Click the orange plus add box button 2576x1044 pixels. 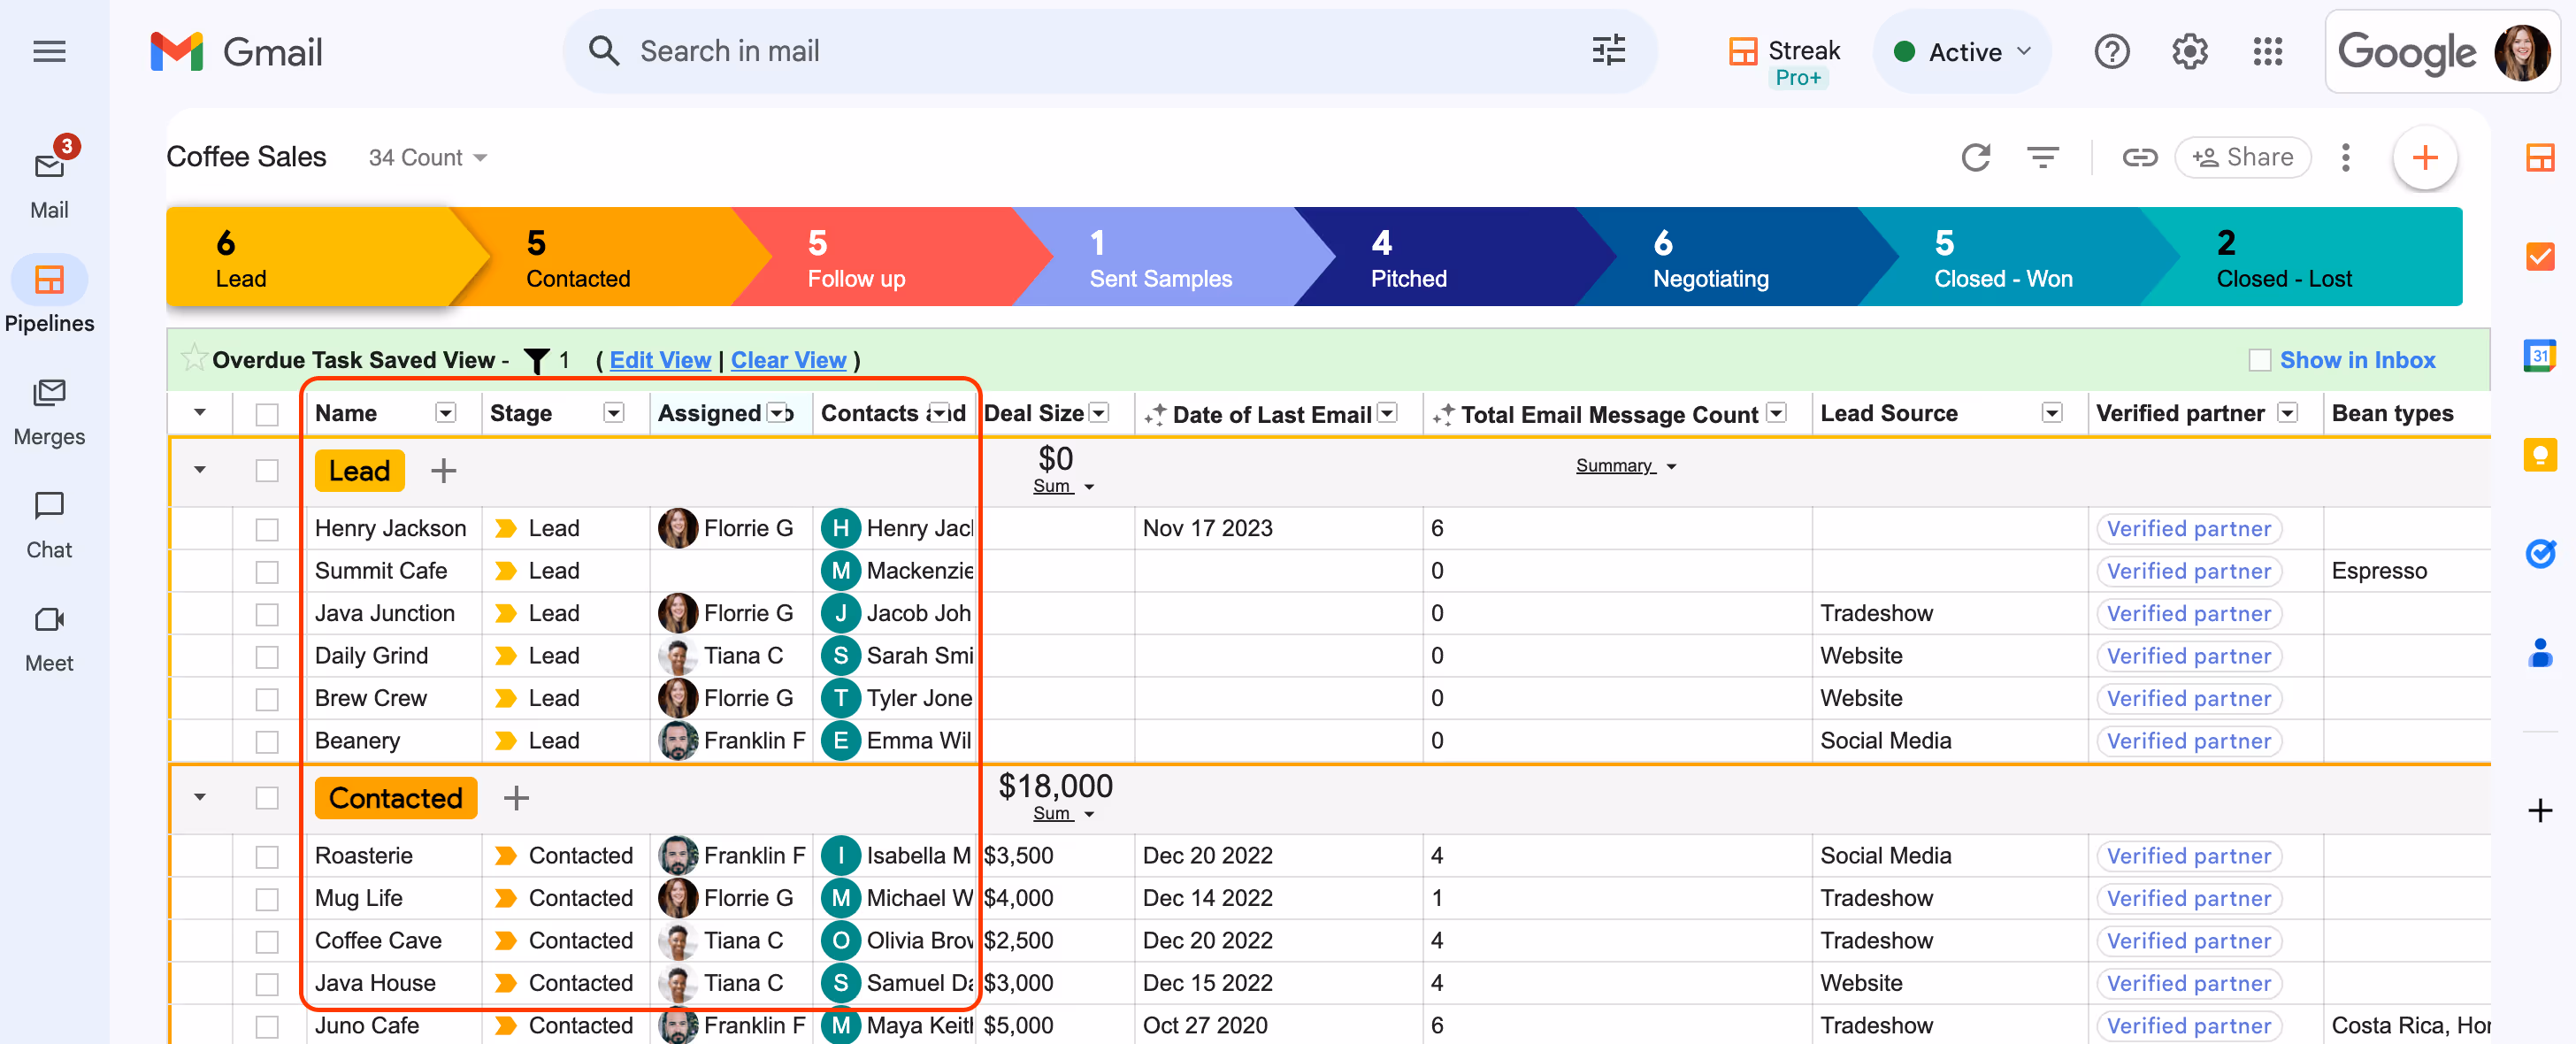[x=2424, y=157]
